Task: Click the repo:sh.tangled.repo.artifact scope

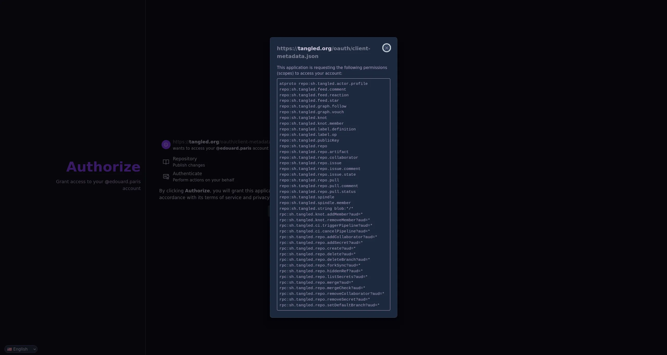Action: tap(314, 152)
